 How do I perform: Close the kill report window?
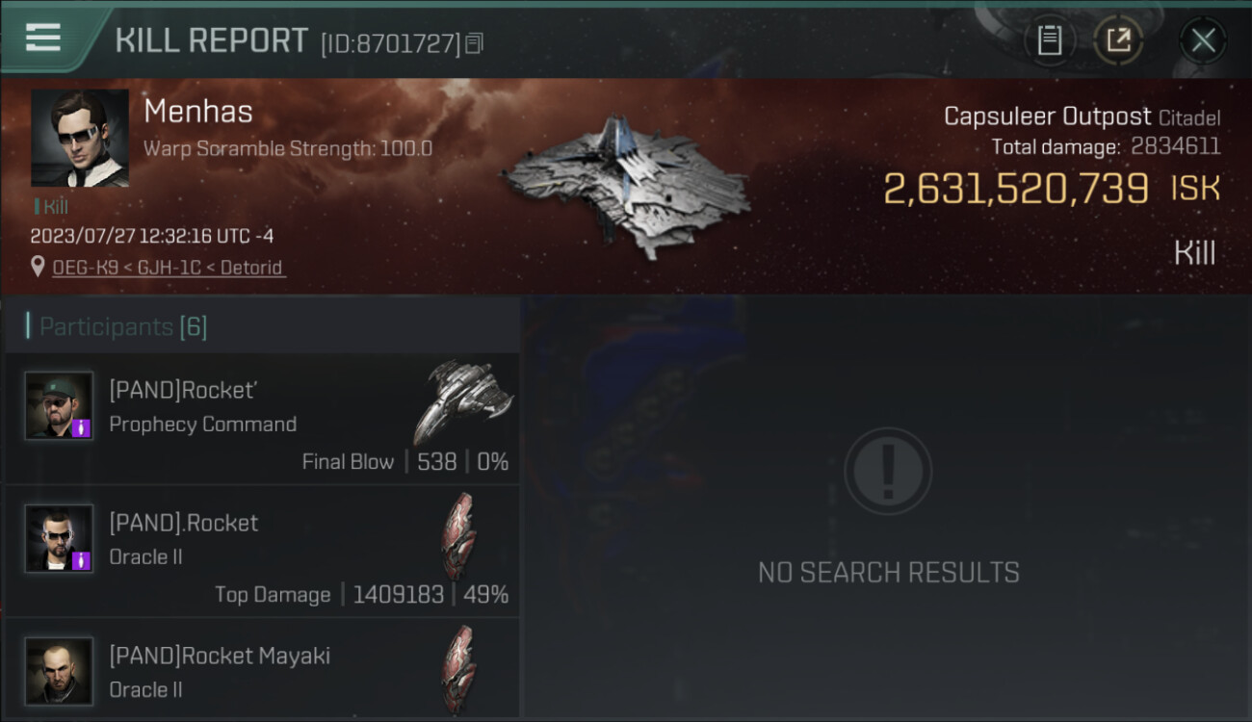pyautogui.click(x=1203, y=40)
